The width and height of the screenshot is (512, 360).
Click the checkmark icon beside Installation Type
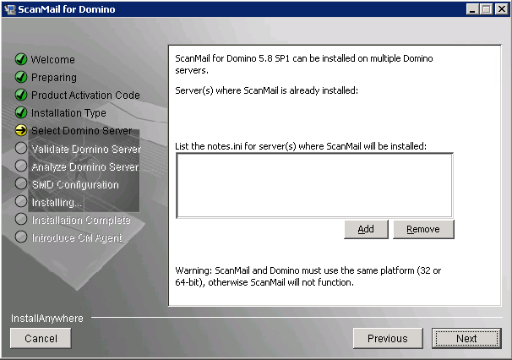[x=21, y=113]
